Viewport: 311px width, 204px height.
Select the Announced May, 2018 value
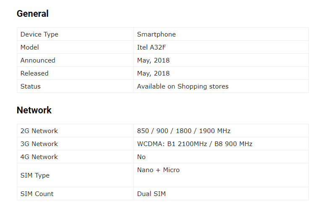point(153,60)
